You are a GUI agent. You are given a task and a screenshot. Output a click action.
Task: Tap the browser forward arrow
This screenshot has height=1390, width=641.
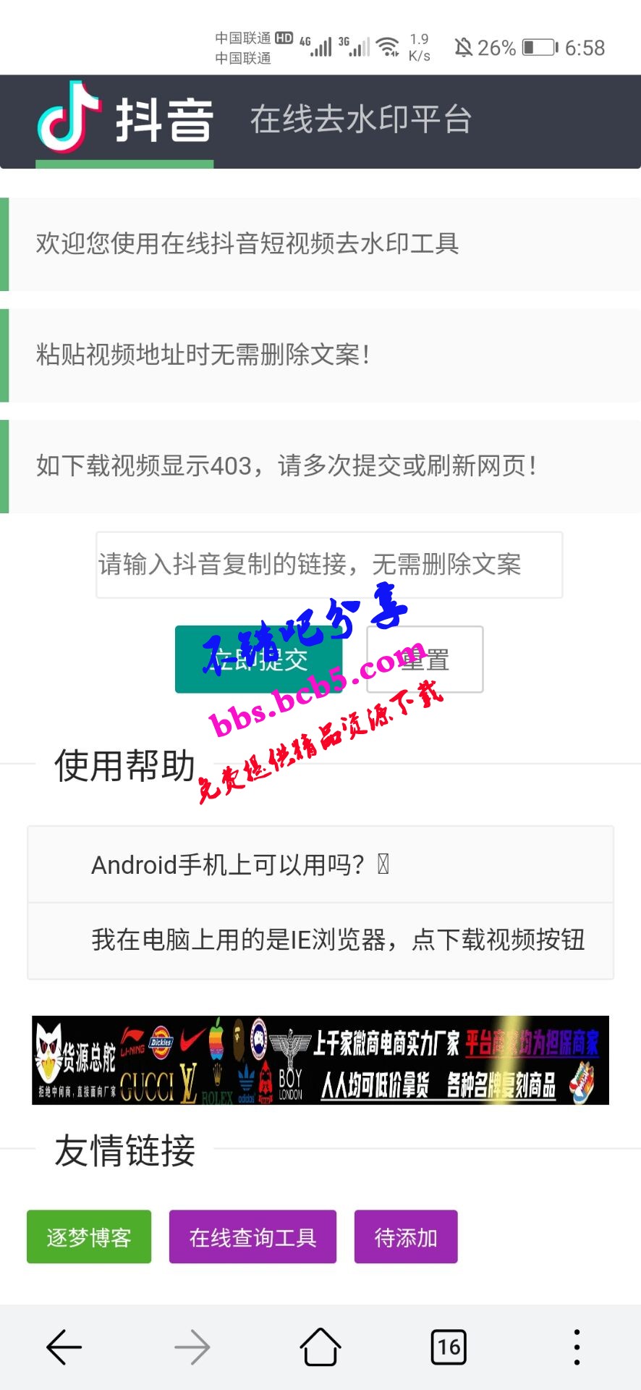pyautogui.click(x=192, y=1347)
